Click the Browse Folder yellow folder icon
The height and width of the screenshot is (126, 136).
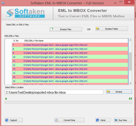[97, 29]
